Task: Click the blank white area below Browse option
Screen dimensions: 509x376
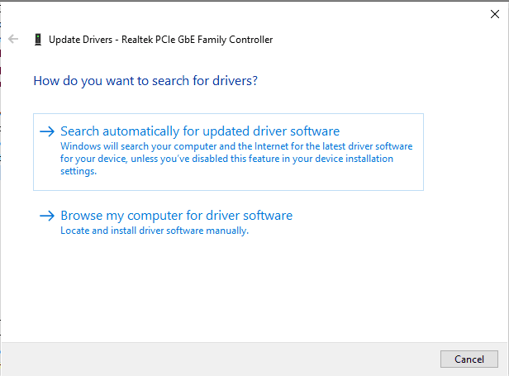Action: click(248, 289)
